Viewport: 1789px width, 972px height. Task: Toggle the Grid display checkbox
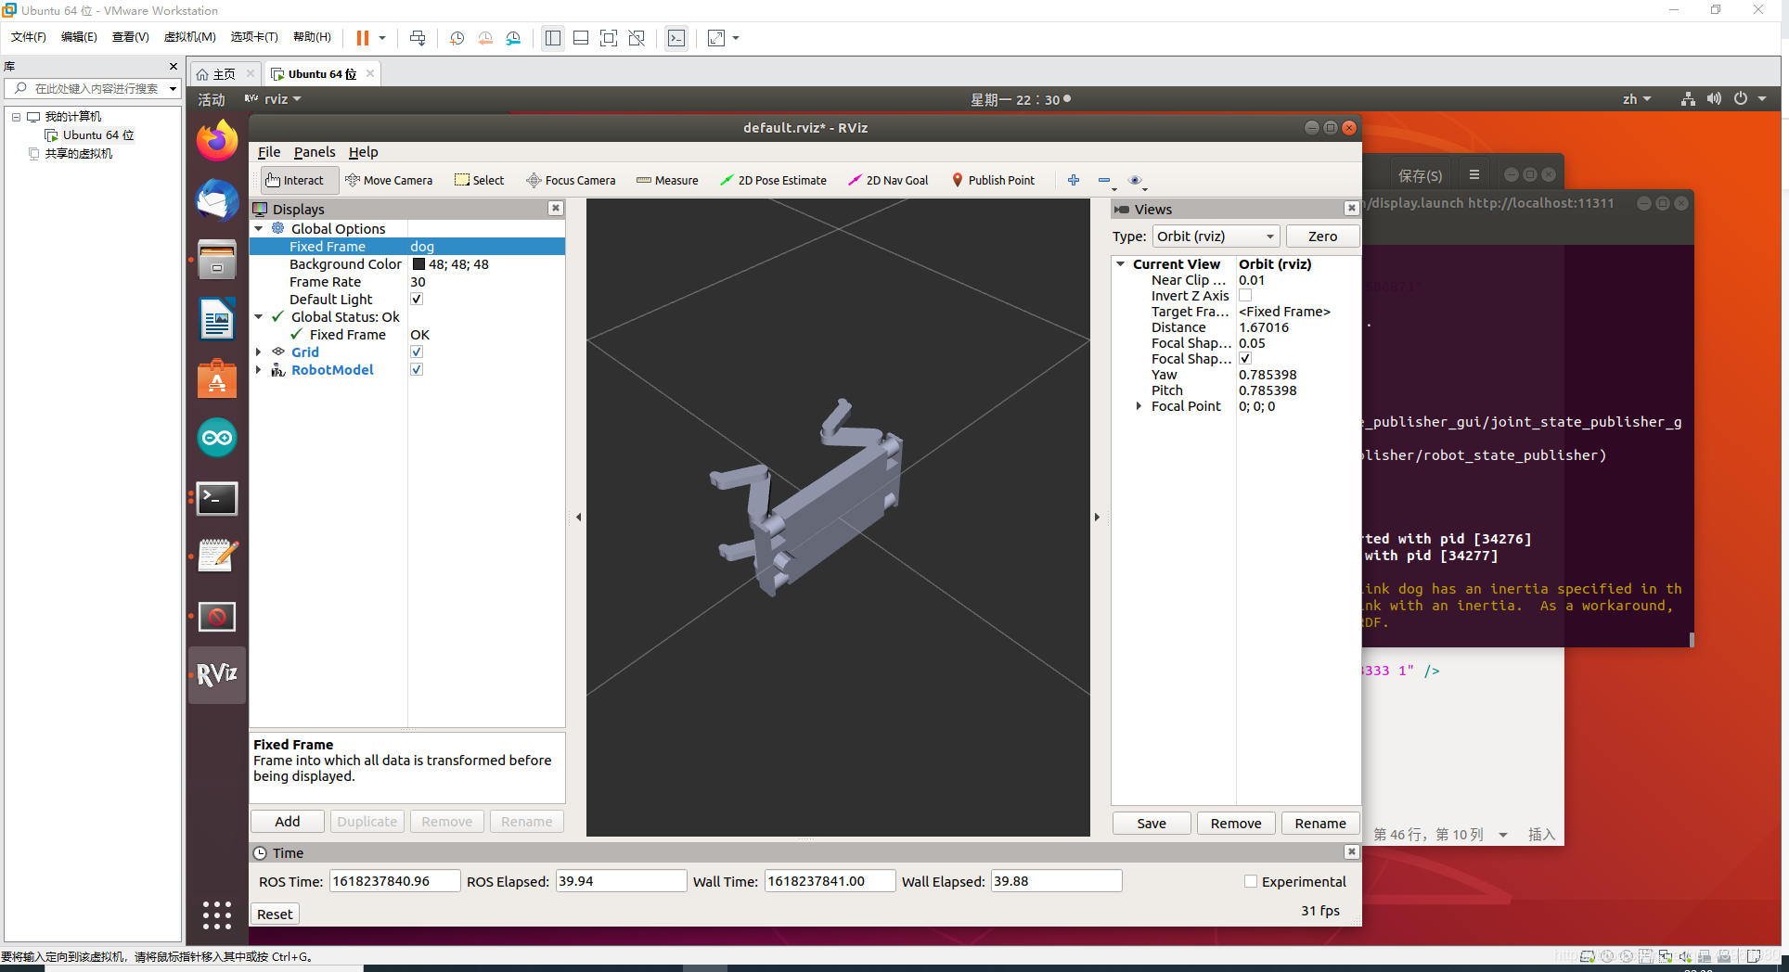click(x=417, y=352)
